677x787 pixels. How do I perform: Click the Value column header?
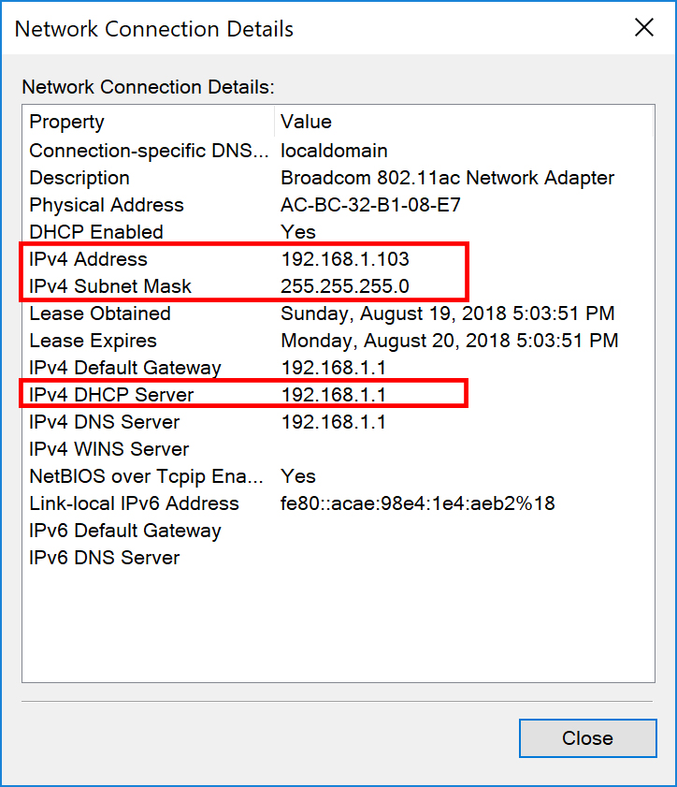coord(307,122)
